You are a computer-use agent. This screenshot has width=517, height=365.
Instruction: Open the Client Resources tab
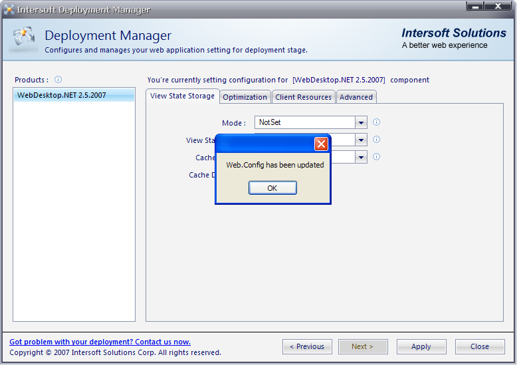pos(303,97)
